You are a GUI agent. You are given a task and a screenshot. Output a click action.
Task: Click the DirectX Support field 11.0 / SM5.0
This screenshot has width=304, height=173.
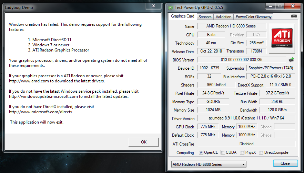click(280, 85)
